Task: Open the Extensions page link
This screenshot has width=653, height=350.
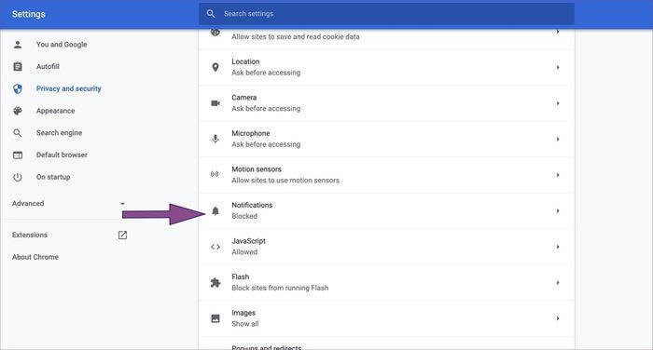Action: 30,235
